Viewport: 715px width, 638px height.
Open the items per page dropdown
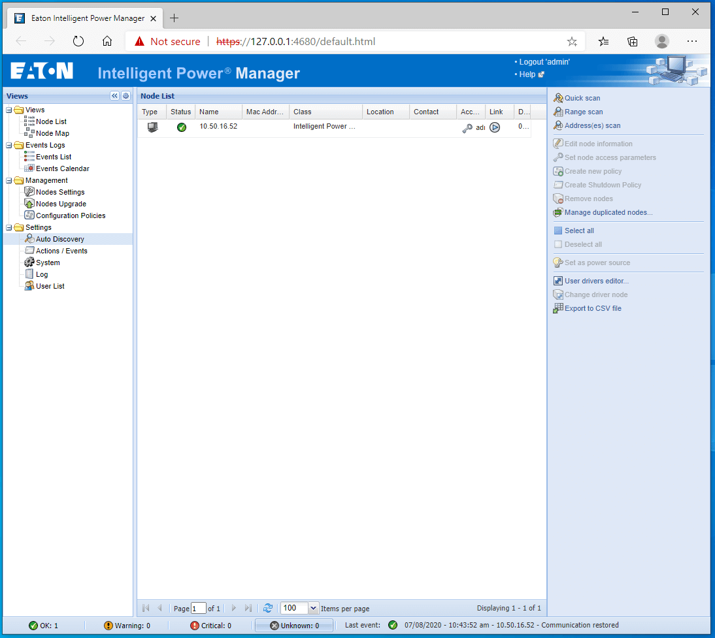312,608
